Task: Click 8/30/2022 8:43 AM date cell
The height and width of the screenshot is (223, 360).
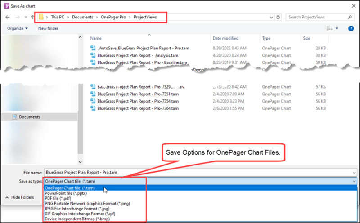Action: pos(229,48)
